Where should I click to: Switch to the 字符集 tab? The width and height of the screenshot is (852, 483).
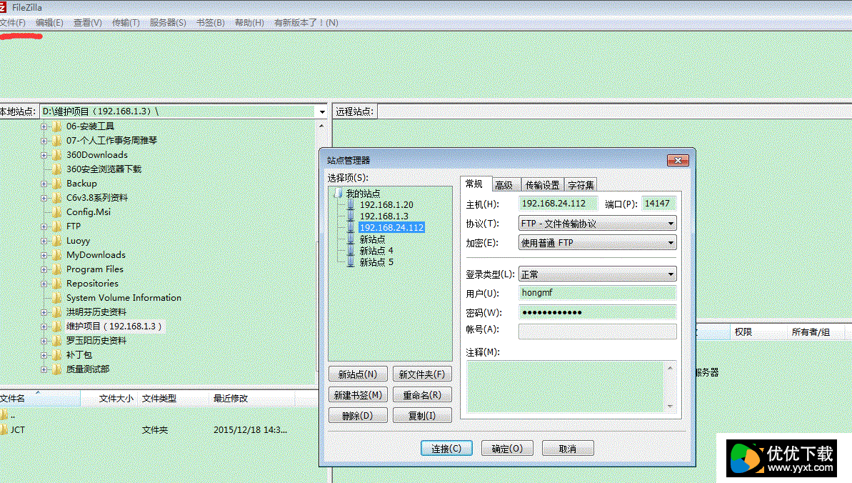(581, 186)
